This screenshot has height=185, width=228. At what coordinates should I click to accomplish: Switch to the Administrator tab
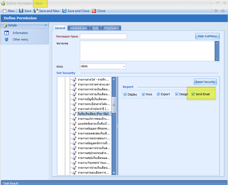[79, 28]
